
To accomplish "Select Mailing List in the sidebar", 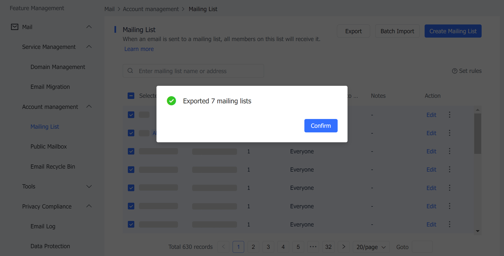I will click(44, 126).
